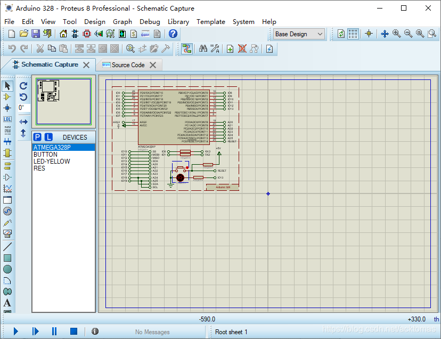
Task: Select the Junction dot mode tool
Action: click(7, 108)
